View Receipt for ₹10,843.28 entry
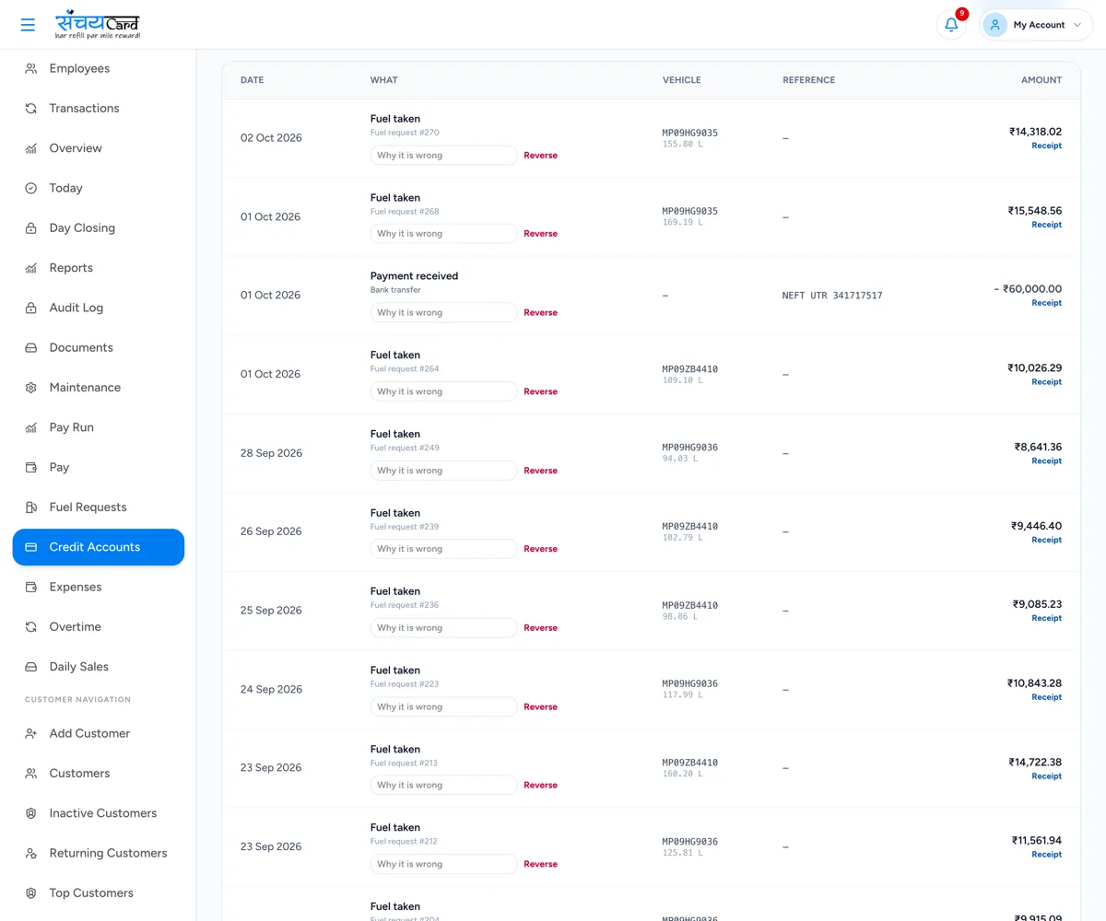This screenshot has width=1106, height=921. click(x=1046, y=697)
